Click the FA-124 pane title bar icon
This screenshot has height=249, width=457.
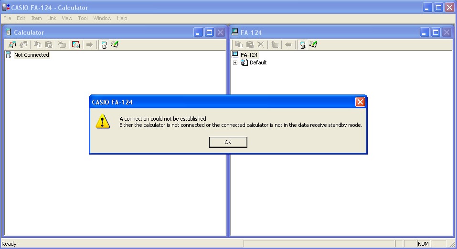tap(235, 32)
